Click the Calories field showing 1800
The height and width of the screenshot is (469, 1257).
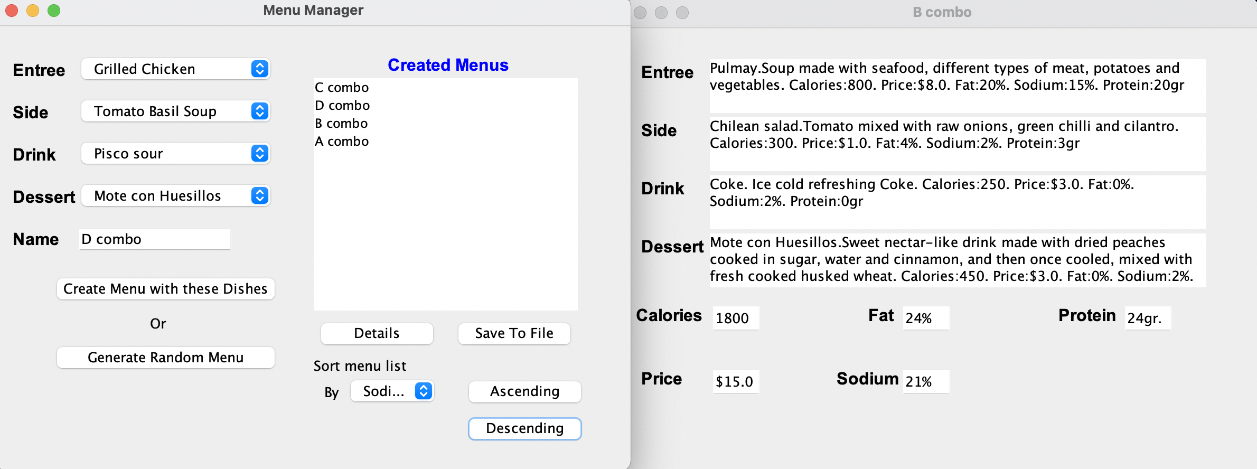pyautogui.click(x=736, y=318)
